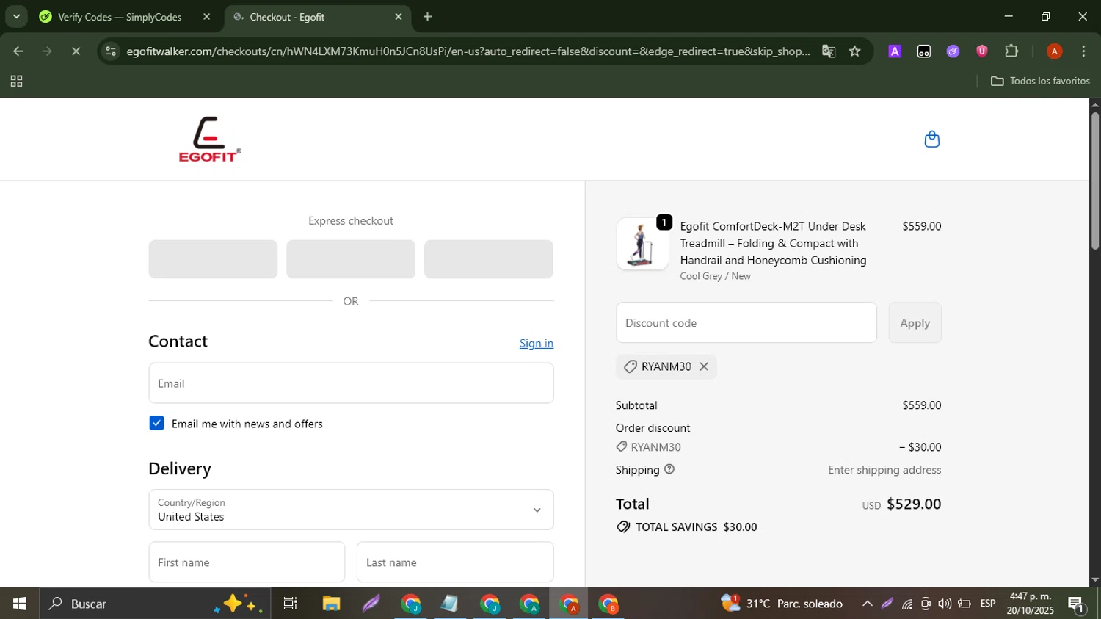Image resolution: width=1101 pixels, height=619 pixels.
Task: Open Task View on the taskbar
Action: 291,604
